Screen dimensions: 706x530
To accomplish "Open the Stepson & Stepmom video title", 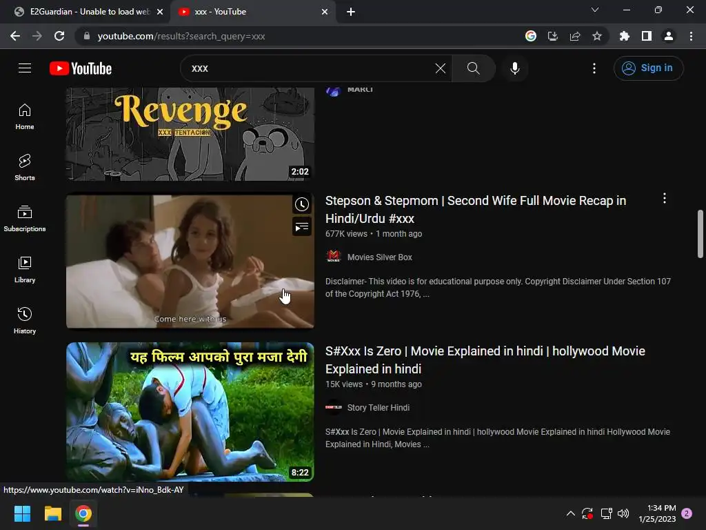I will [x=476, y=210].
